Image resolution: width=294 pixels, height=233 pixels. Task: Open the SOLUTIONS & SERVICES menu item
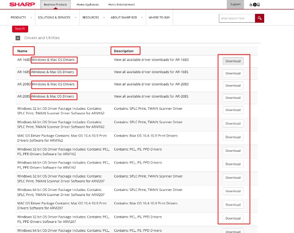54,18
